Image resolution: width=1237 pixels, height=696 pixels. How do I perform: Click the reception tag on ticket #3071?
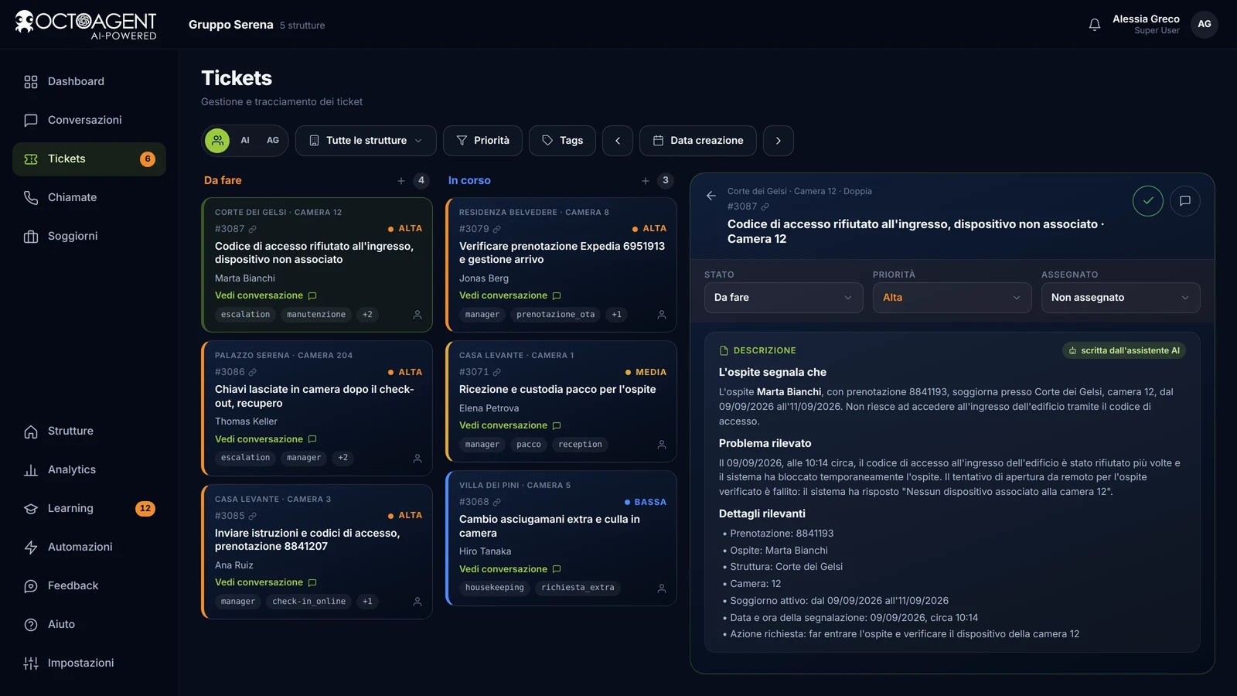580,445
